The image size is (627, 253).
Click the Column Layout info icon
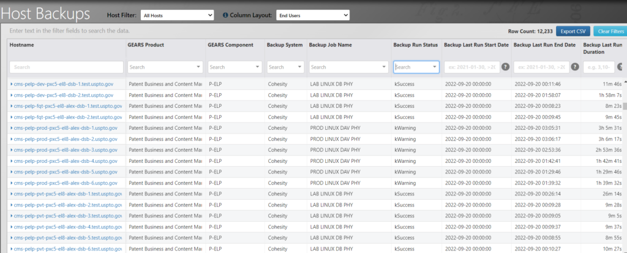click(x=225, y=14)
